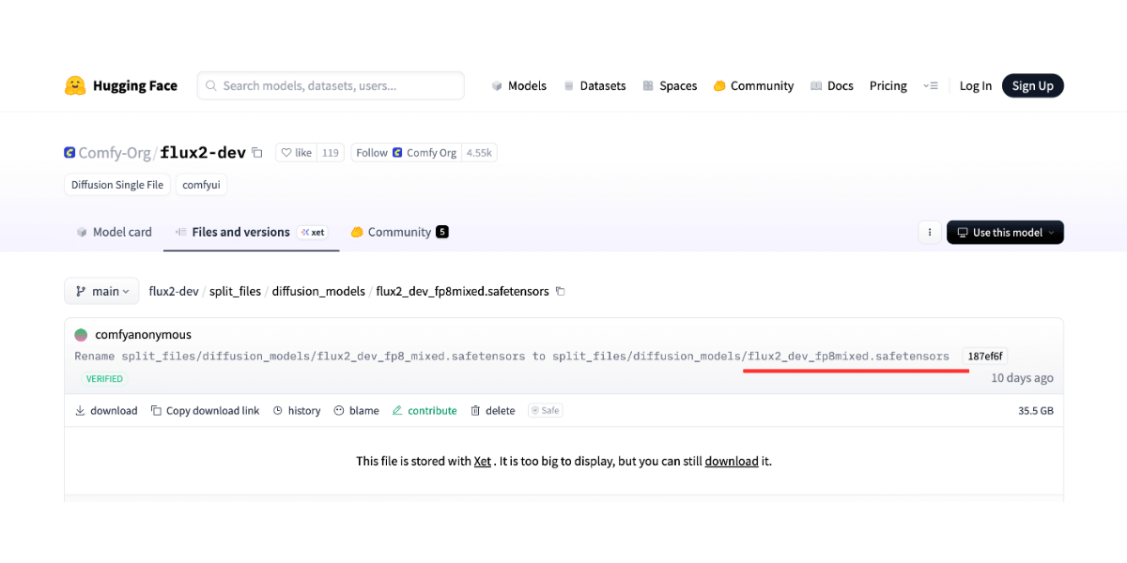The width and height of the screenshot is (1127, 563).
Task: Click the download icon in file actions
Action: click(81, 411)
